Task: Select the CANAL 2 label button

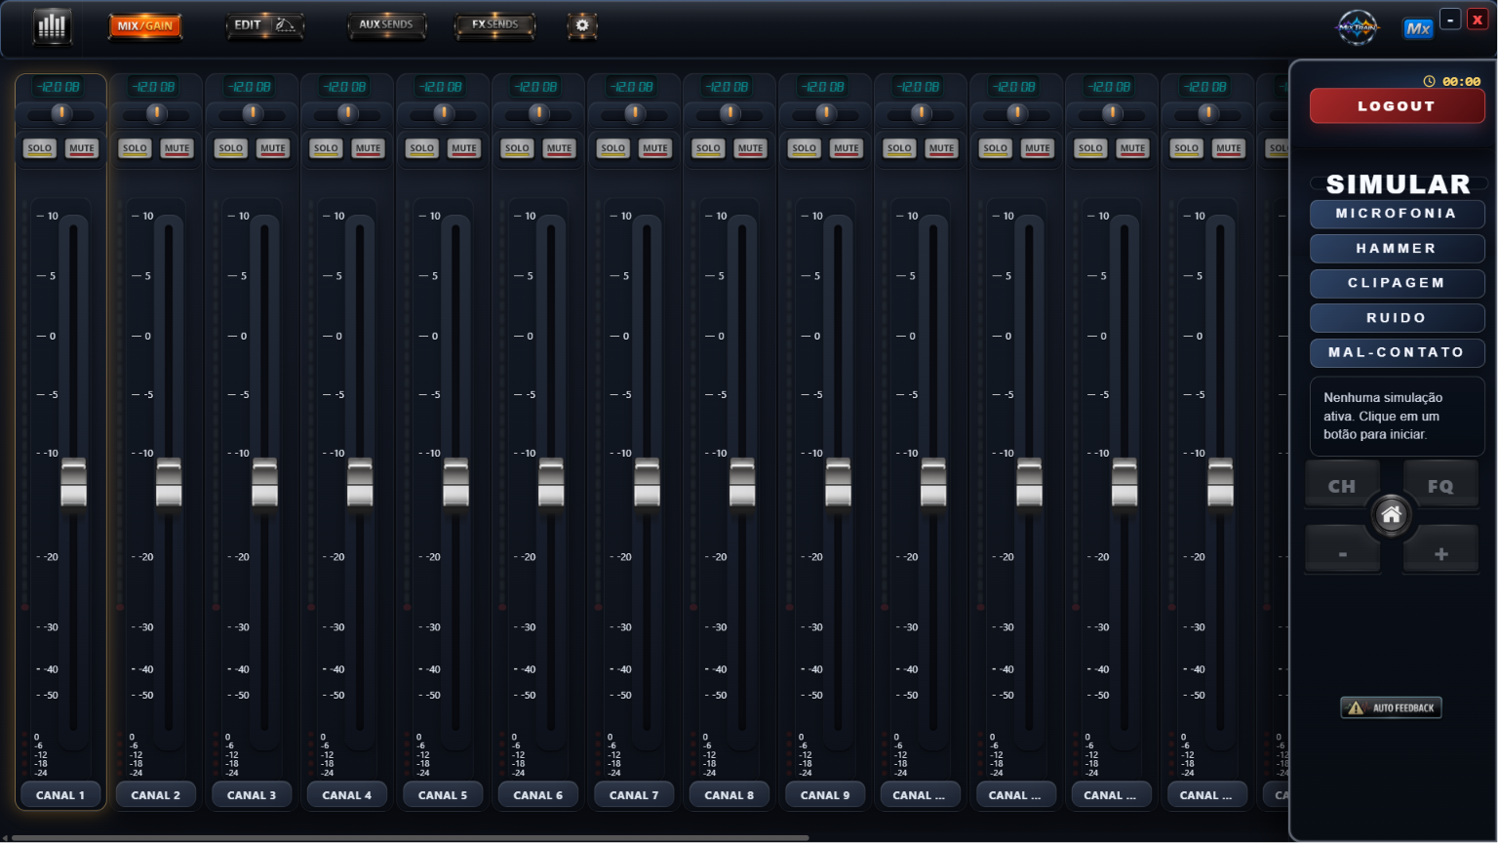Action: coord(156,795)
